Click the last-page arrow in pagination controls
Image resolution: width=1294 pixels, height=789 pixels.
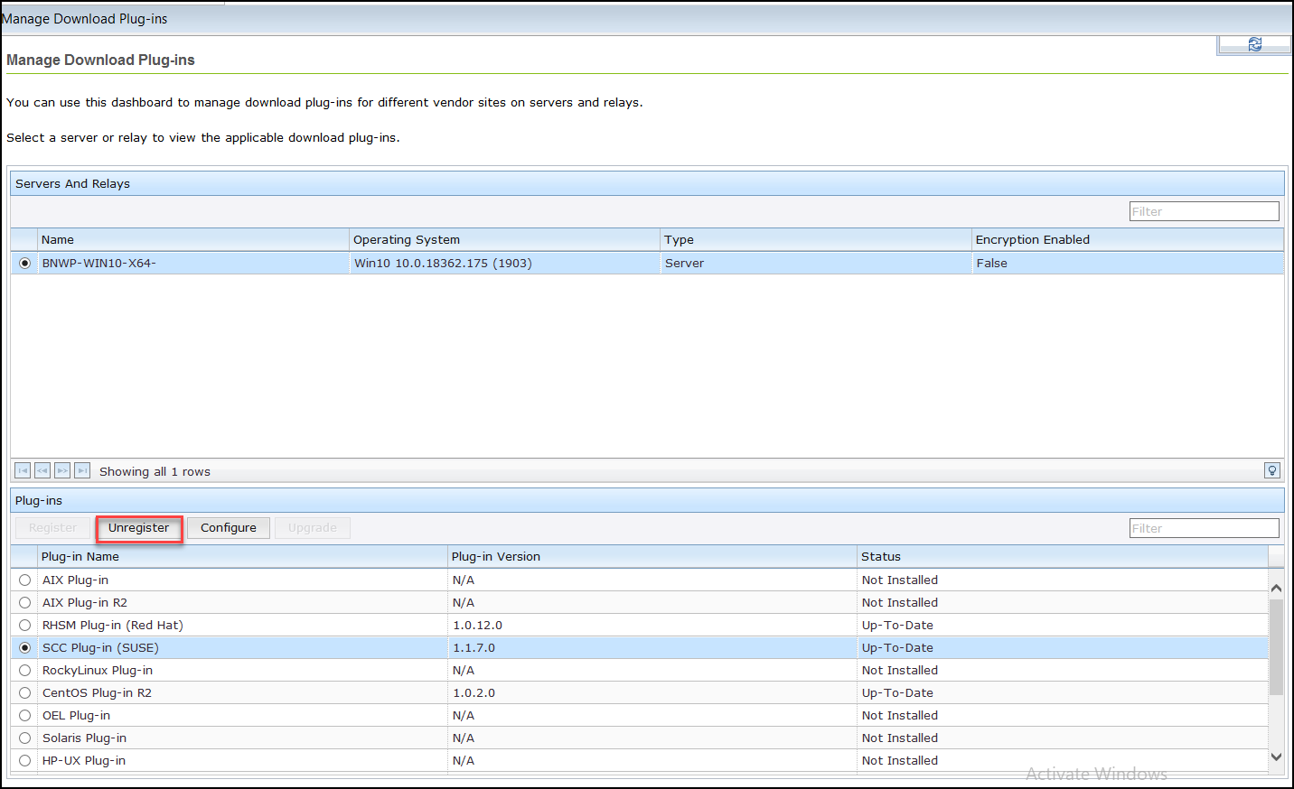pyautogui.click(x=82, y=470)
